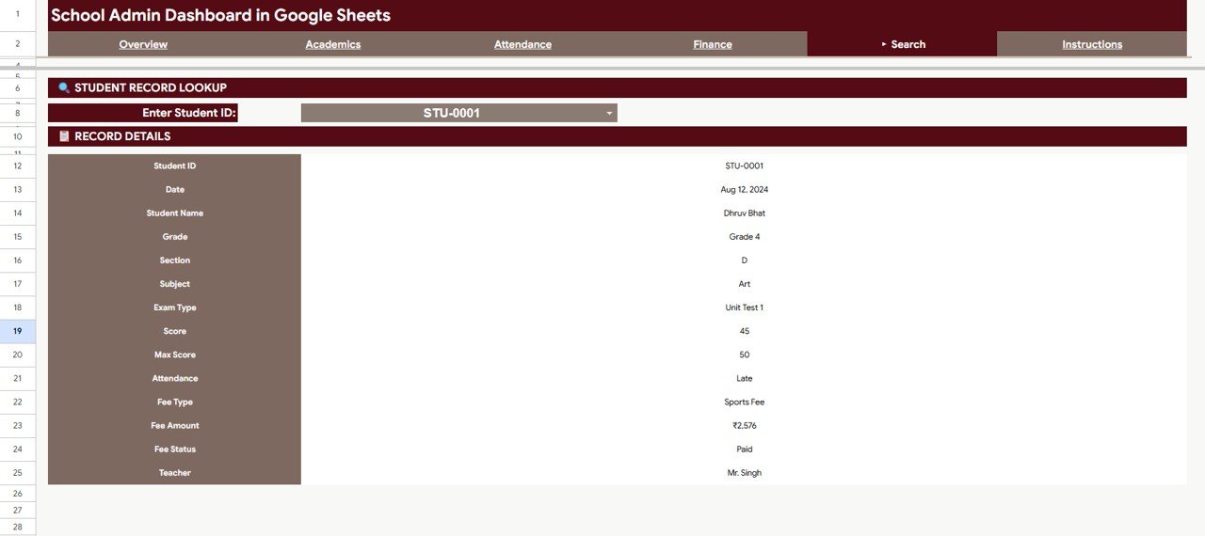Select the Search tab
This screenshot has width=1205, height=536.
(x=902, y=44)
